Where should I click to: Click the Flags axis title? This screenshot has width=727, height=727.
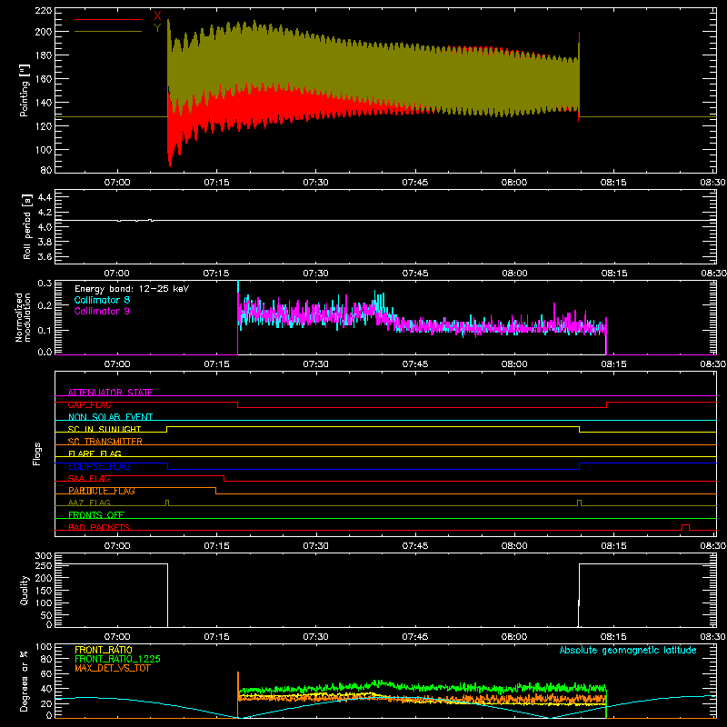point(37,453)
